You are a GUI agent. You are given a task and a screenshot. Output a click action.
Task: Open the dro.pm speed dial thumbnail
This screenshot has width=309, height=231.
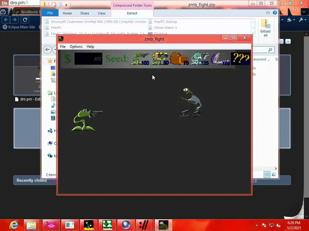27,75
